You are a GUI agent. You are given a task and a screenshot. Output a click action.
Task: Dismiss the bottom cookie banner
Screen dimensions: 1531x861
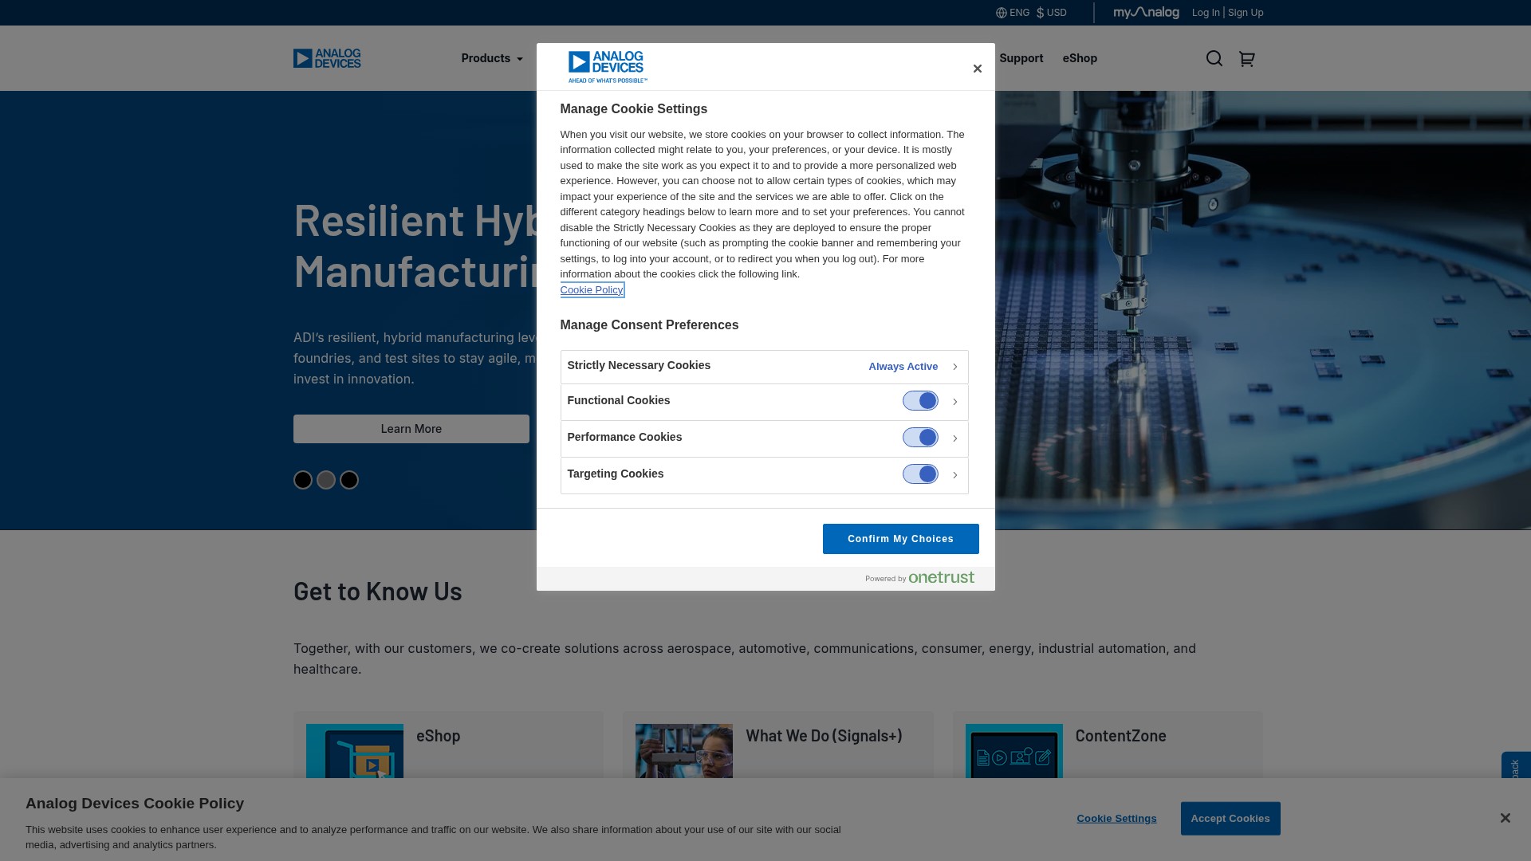tap(1505, 818)
